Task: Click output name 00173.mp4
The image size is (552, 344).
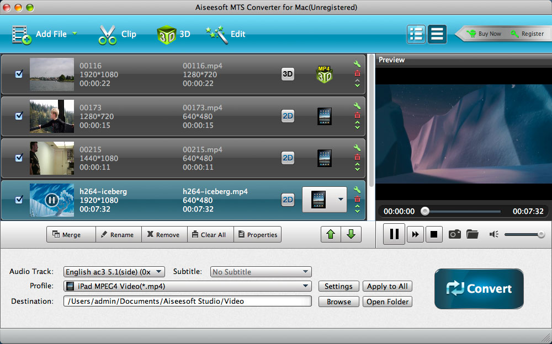Action: coord(203,108)
